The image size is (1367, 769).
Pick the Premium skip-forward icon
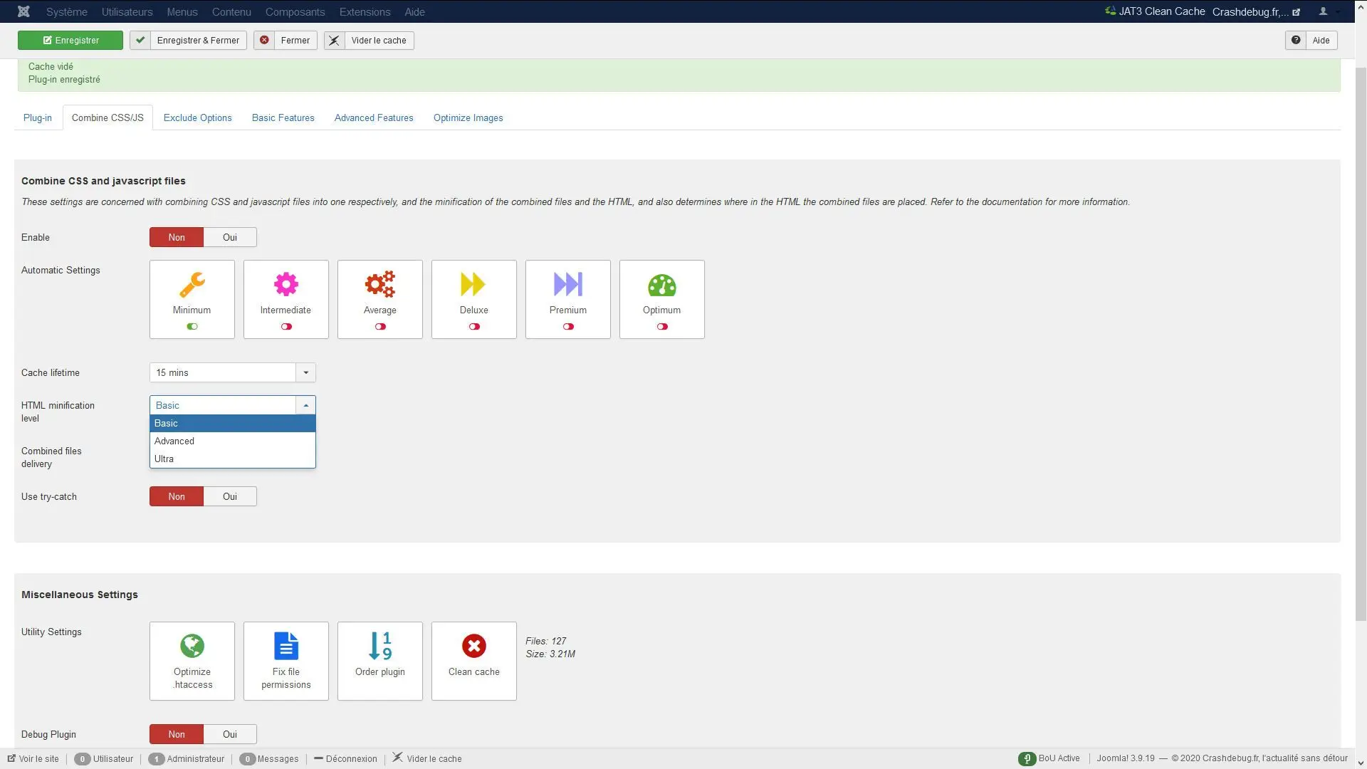(567, 284)
